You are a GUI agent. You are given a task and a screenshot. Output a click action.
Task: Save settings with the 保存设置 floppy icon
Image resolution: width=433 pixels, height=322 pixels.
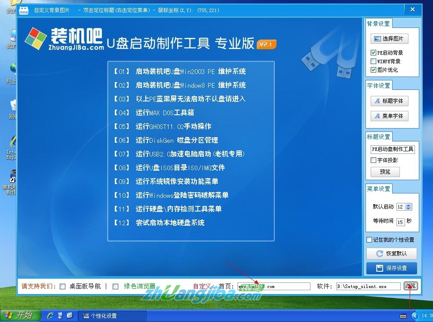click(x=380, y=268)
